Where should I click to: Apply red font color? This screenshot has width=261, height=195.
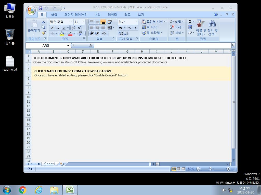coord(70,34)
